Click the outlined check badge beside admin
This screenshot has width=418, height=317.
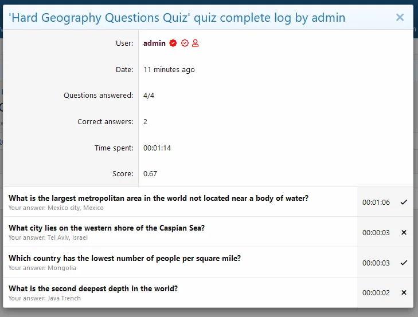[x=185, y=43]
